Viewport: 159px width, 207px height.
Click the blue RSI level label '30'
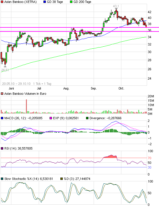(149, 167)
